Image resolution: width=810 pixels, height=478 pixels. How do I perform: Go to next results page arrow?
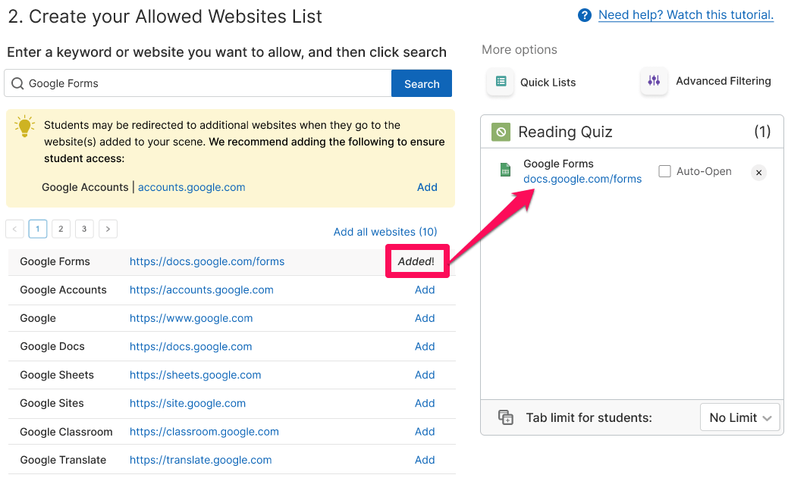(x=108, y=229)
